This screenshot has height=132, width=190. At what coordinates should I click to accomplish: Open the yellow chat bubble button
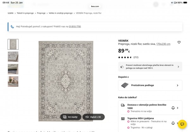pos(182,124)
